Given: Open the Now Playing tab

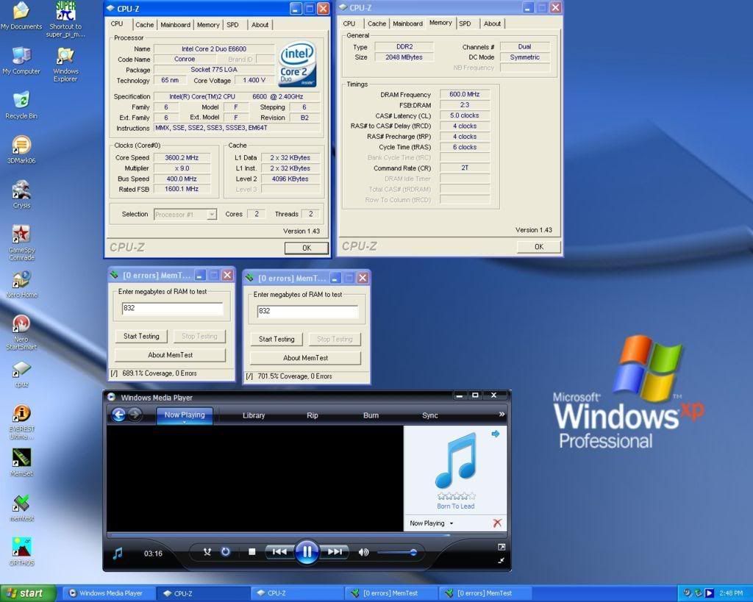Looking at the screenshot, I should click(x=185, y=415).
